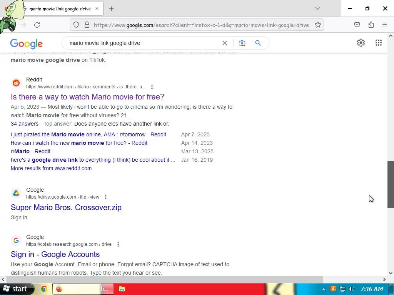Viewport: 394px width, 295px height.
Task: Click the orange notification tray icon
Action: [x=333, y=289]
